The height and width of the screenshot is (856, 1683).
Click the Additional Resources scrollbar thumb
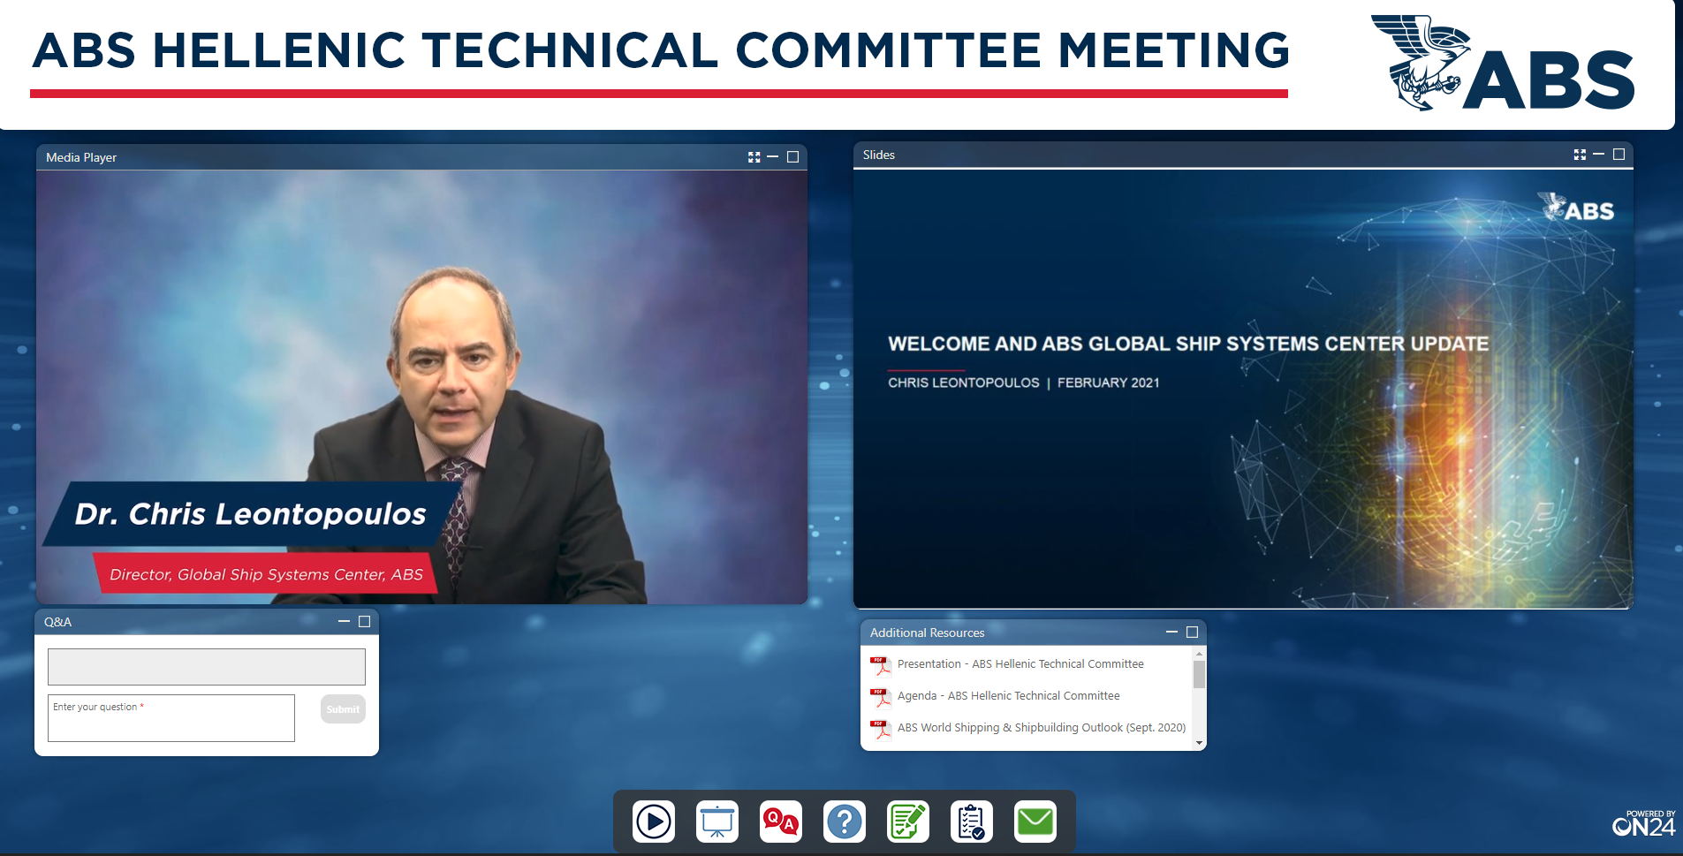[x=1199, y=675]
